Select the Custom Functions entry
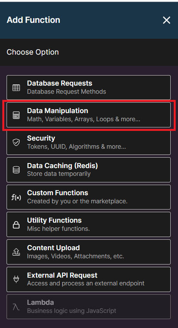 89,197
